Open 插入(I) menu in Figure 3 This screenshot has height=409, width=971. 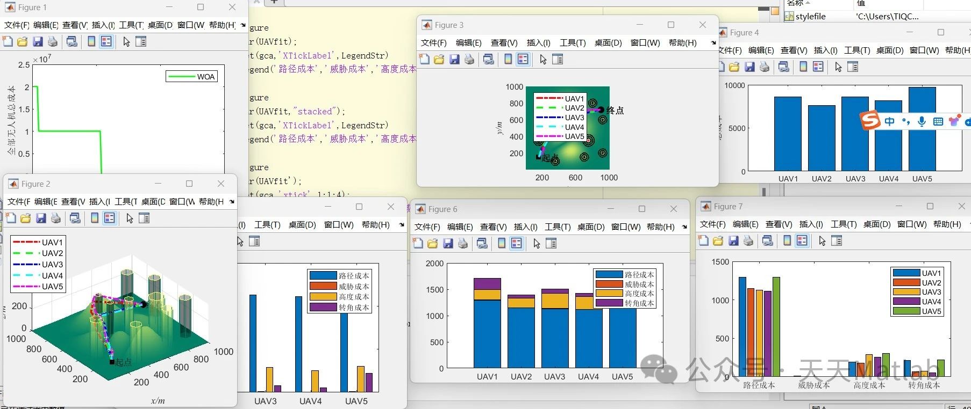click(x=539, y=42)
